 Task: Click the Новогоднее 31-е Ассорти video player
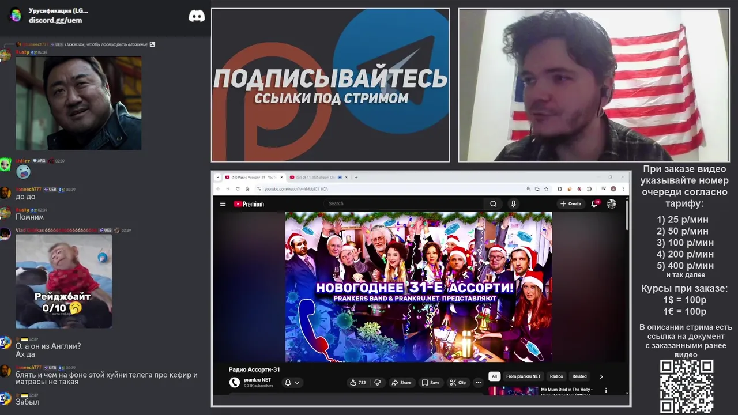[x=419, y=287]
